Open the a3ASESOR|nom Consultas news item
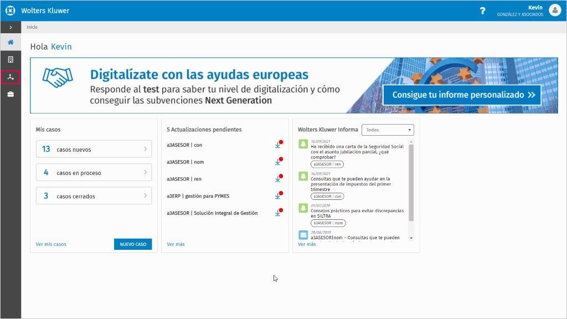Viewport: 567px width, 319px height. [355, 238]
